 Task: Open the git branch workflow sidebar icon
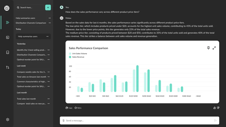[8, 67]
